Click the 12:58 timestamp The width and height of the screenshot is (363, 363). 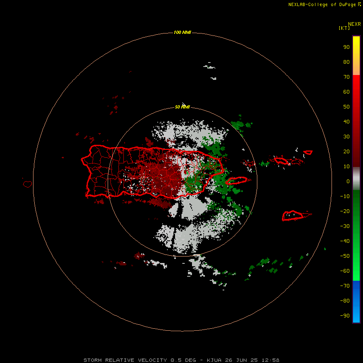tap(270, 360)
